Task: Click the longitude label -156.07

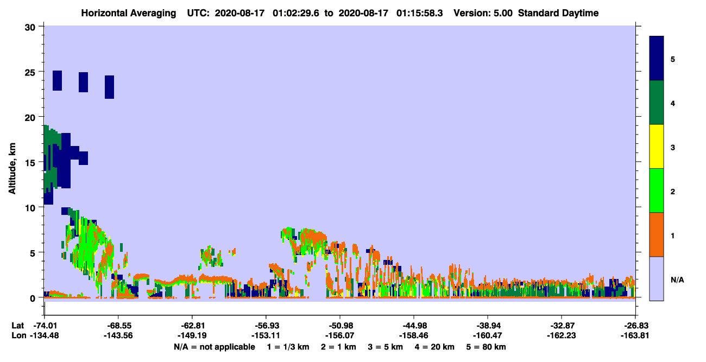Action: click(x=339, y=335)
